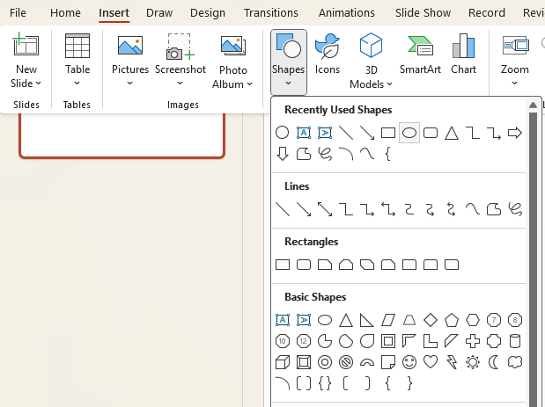This screenshot has width=545, height=407.
Task: Open the 3D Models dropdown
Action: [389, 84]
